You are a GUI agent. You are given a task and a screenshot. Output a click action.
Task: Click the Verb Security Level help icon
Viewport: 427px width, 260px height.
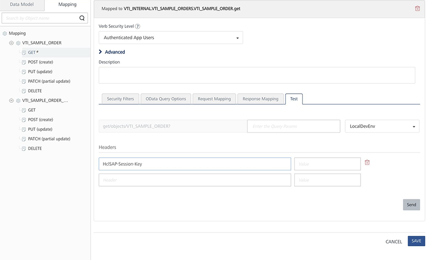tap(138, 27)
